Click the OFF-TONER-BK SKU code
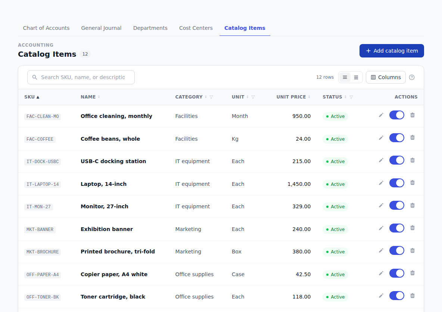Image resolution: width=442 pixels, height=312 pixels. 43,297
